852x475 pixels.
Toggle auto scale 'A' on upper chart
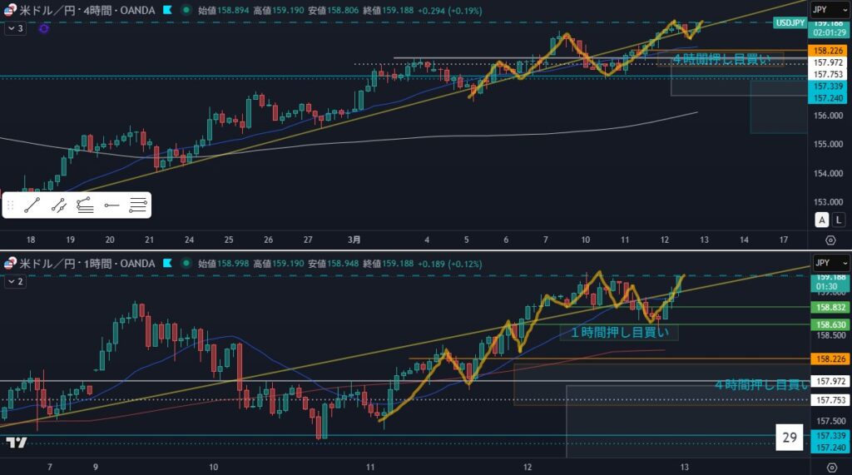821,220
